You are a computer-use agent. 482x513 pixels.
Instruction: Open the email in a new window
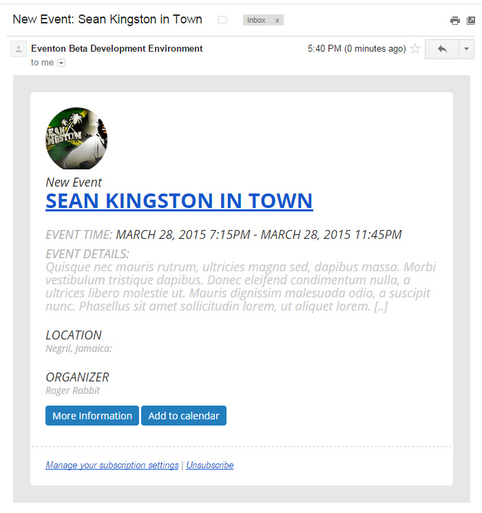coord(471,21)
